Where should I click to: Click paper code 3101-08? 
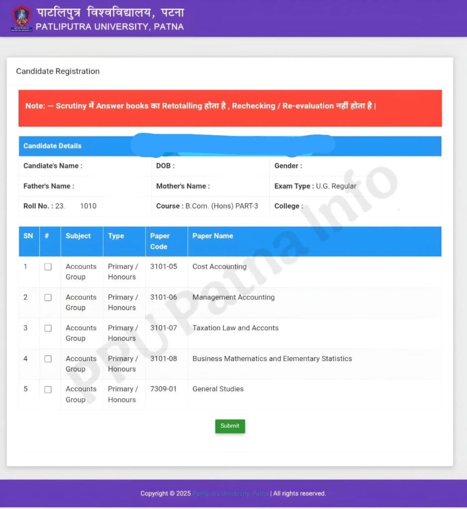coord(164,359)
